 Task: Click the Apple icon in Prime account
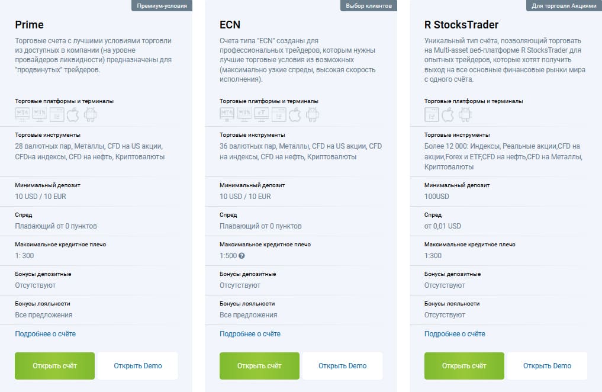point(73,114)
